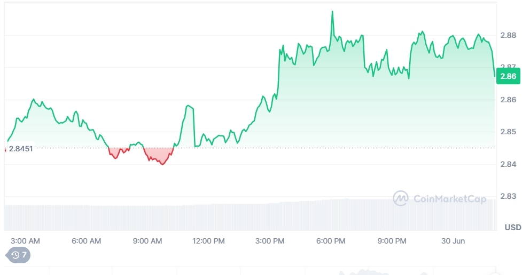Click the highest peak of the price line
Viewport: 530px width, 275px height.
pyautogui.click(x=332, y=11)
